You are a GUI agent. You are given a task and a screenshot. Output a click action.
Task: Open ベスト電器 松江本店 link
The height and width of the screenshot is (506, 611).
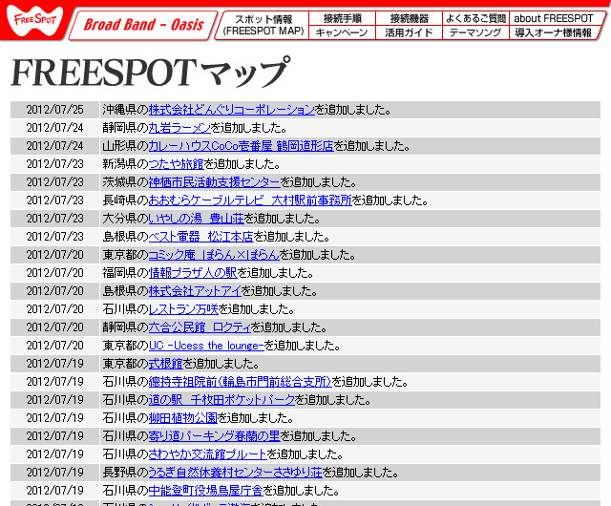click(200, 236)
